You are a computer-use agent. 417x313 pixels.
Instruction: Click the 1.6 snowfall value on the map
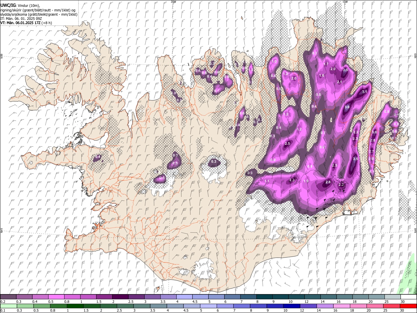point(322,76)
